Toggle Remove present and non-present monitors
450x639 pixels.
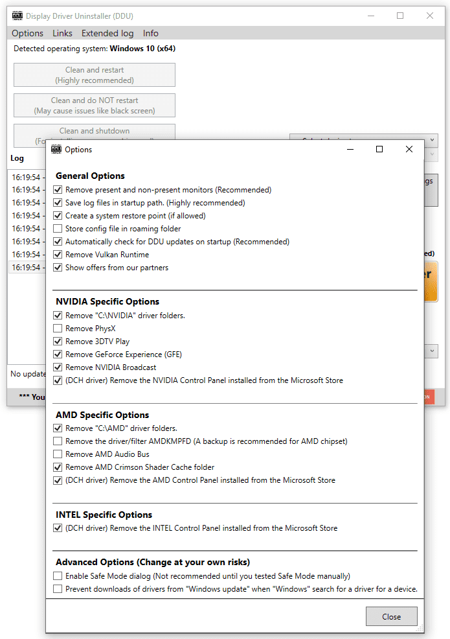click(58, 190)
